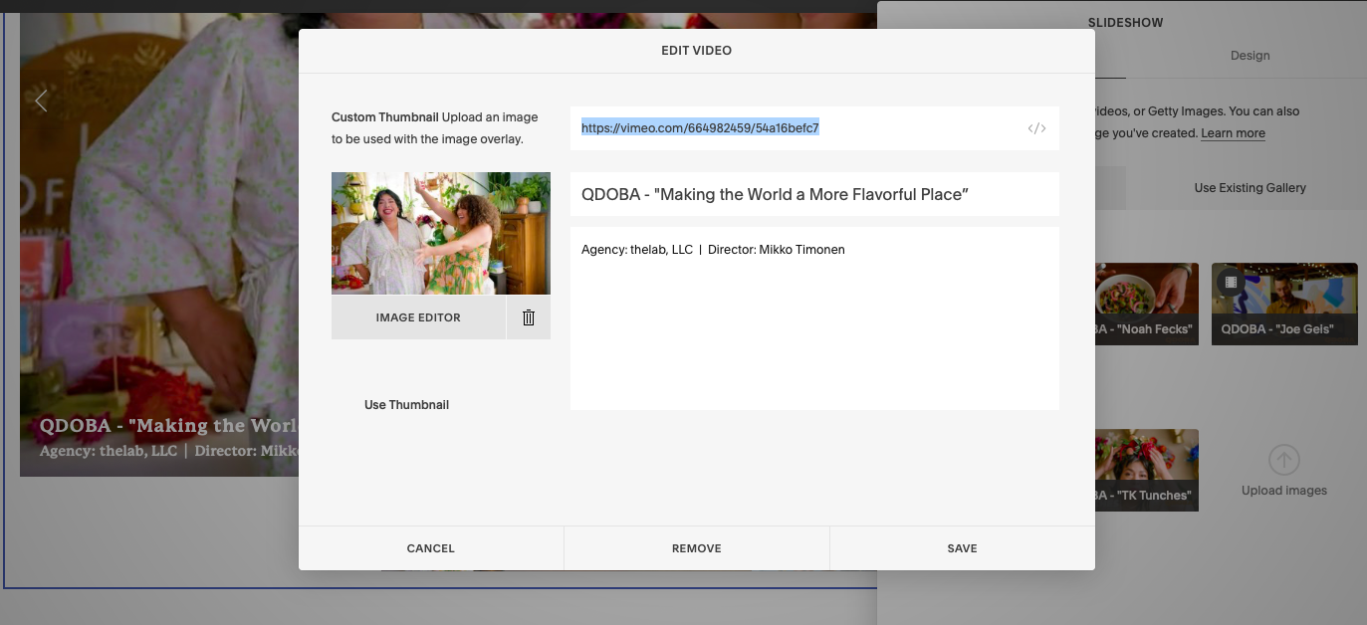Switch to the Design tab
1367x625 pixels.
click(1250, 56)
